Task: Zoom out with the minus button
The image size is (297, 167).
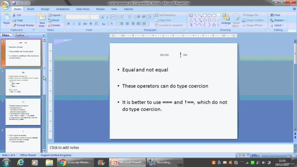Action: click(x=261, y=155)
